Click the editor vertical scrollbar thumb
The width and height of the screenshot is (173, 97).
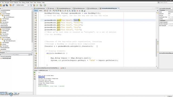click(x=156, y=47)
